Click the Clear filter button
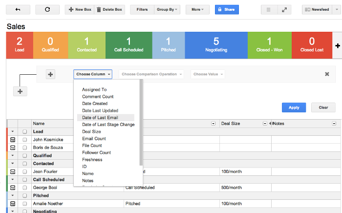Viewport: 342px width, 213px height. point(323,107)
